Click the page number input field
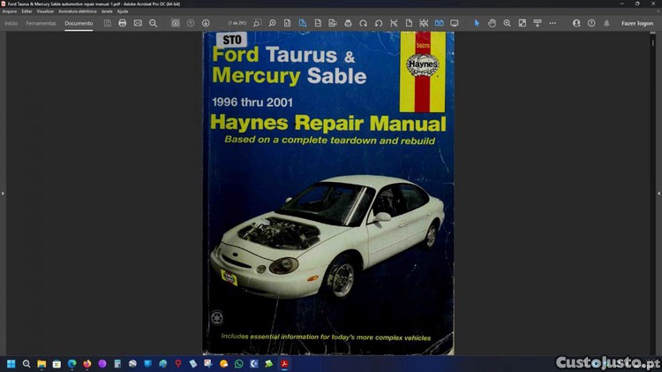 coord(237,23)
